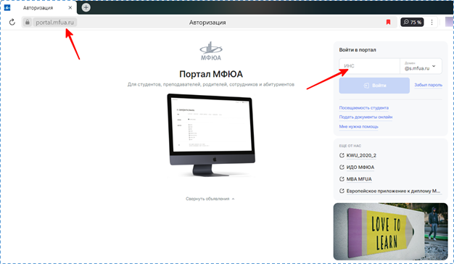Viewport: 454px width, 264px height.
Task: Open the browser three-dot menu
Action: [432, 22]
